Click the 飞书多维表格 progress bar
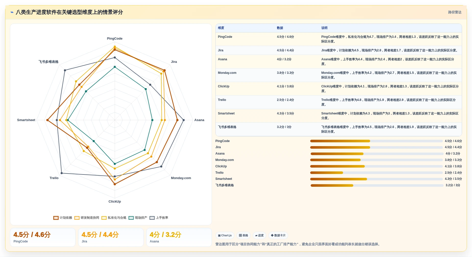 point(377,185)
